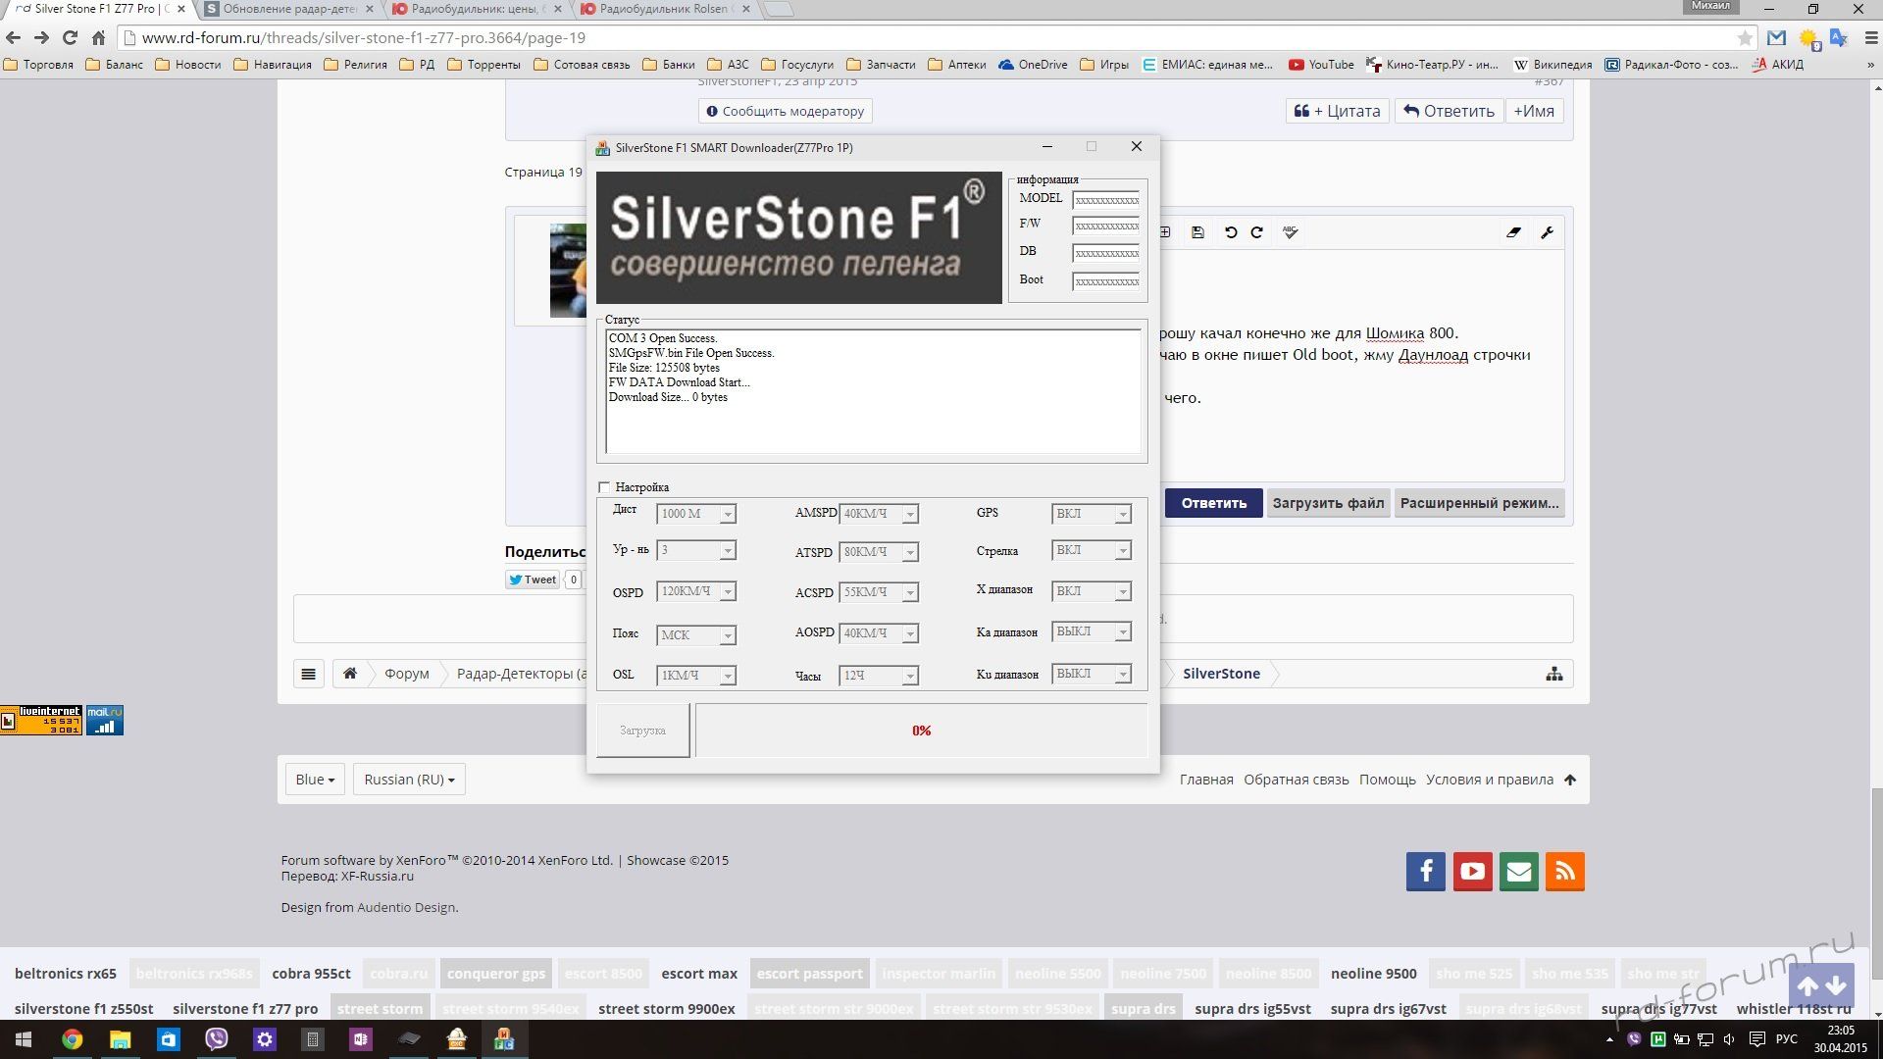Viewport: 1883px width, 1059px height.
Task: Click Chrome's home icon
Action: point(98,38)
